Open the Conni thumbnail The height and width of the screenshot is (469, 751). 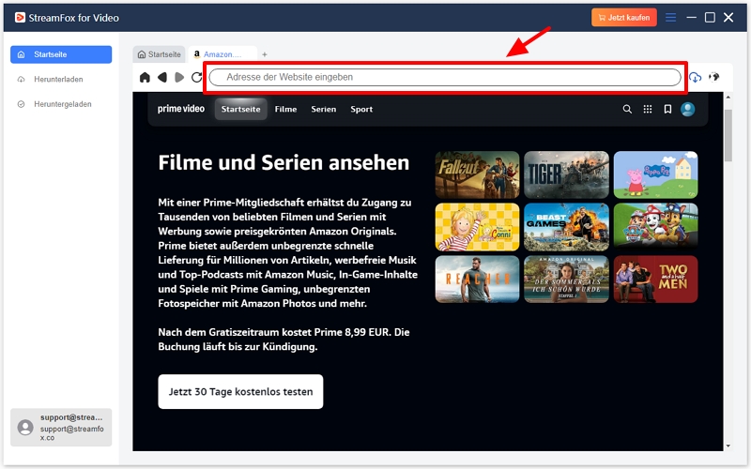[x=477, y=227]
